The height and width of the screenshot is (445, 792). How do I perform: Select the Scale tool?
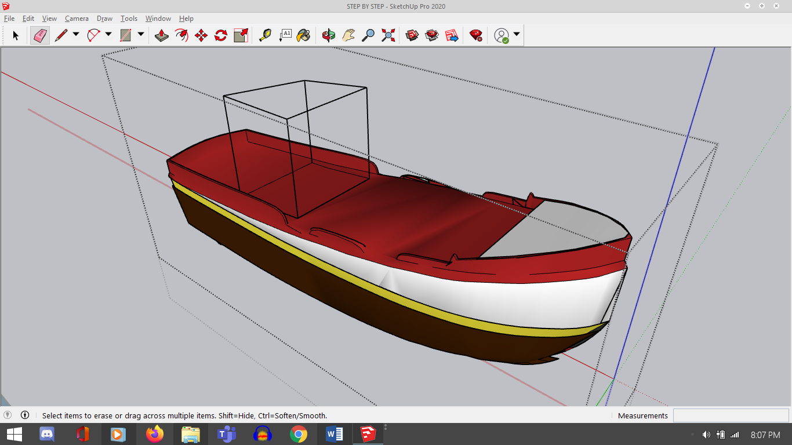point(241,35)
